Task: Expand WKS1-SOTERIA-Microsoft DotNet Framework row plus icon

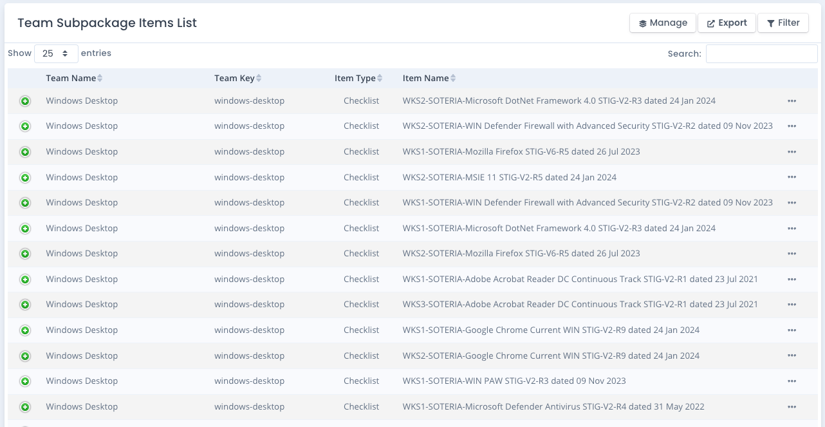Action: [25, 229]
